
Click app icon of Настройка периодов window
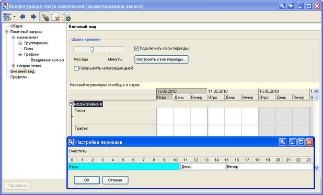pos(71,142)
